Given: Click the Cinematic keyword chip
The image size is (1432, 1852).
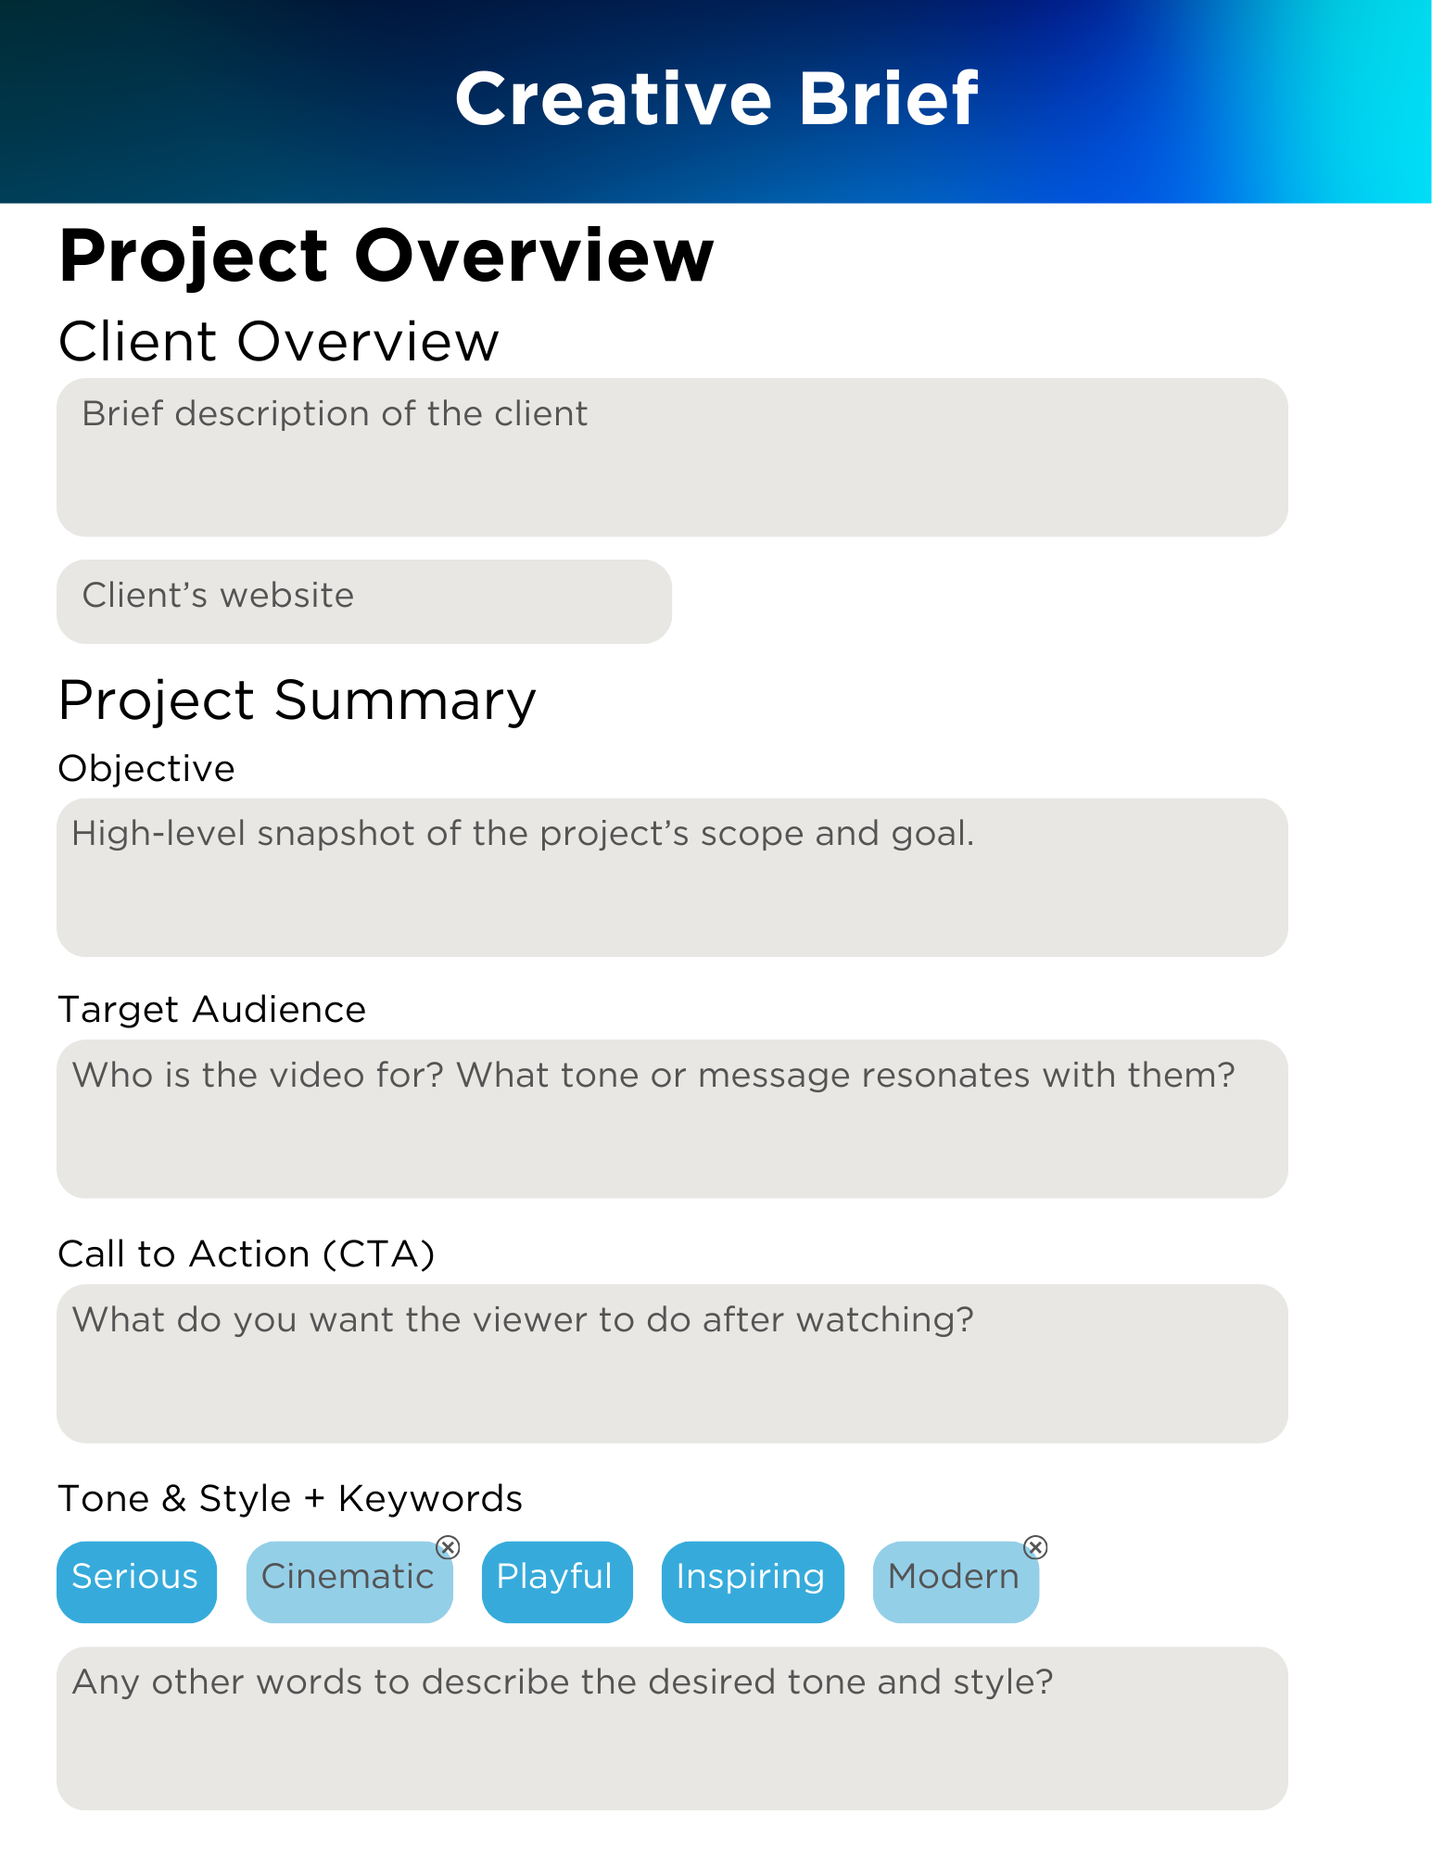Looking at the screenshot, I should (x=349, y=1581).
